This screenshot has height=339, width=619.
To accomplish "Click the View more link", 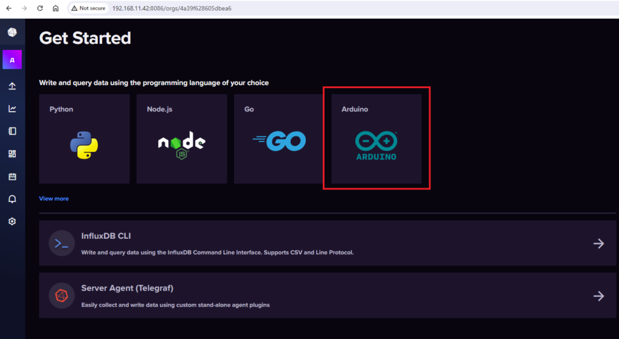I will 54,198.
